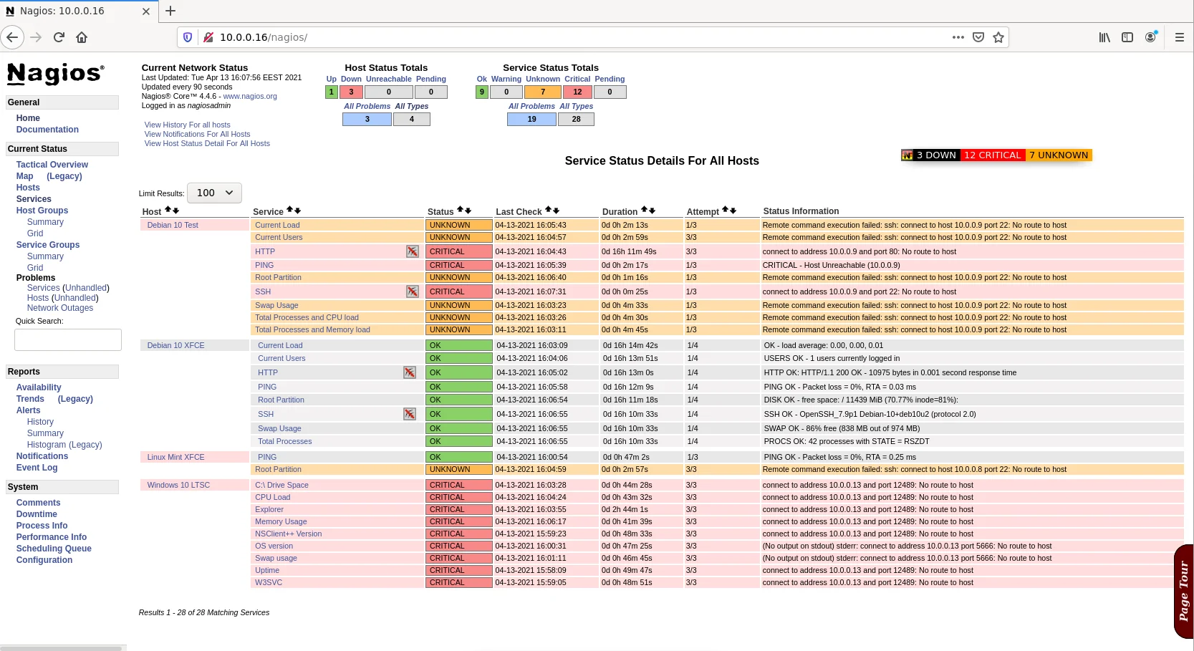Screen dimensions: 1194x651
Task: Open Host Groups from sidebar
Action: [42, 211]
